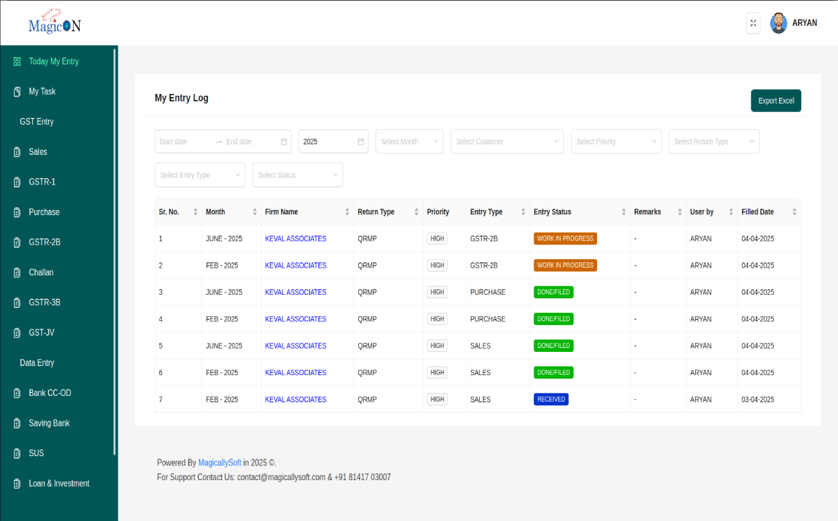Screen dimensions: 838x521
Task: Open the Select Month dropdown
Action: click(409, 141)
